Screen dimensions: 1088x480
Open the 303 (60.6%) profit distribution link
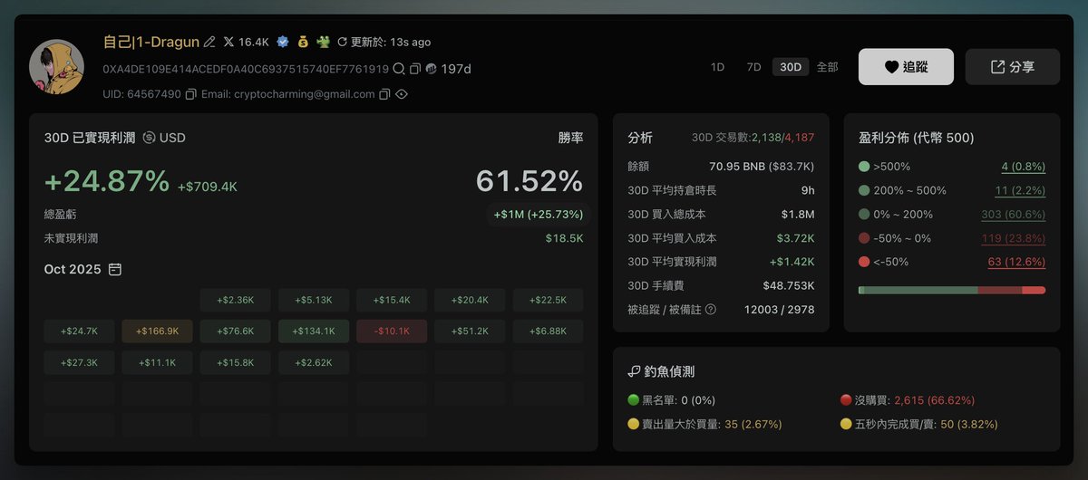tap(1013, 215)
